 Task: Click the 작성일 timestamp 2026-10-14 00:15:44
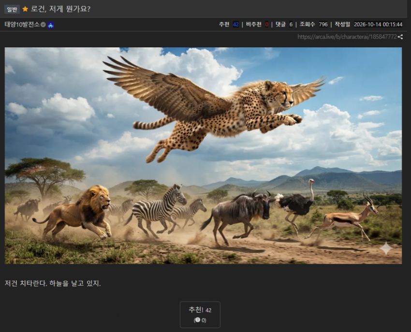(x=378, y=24)
